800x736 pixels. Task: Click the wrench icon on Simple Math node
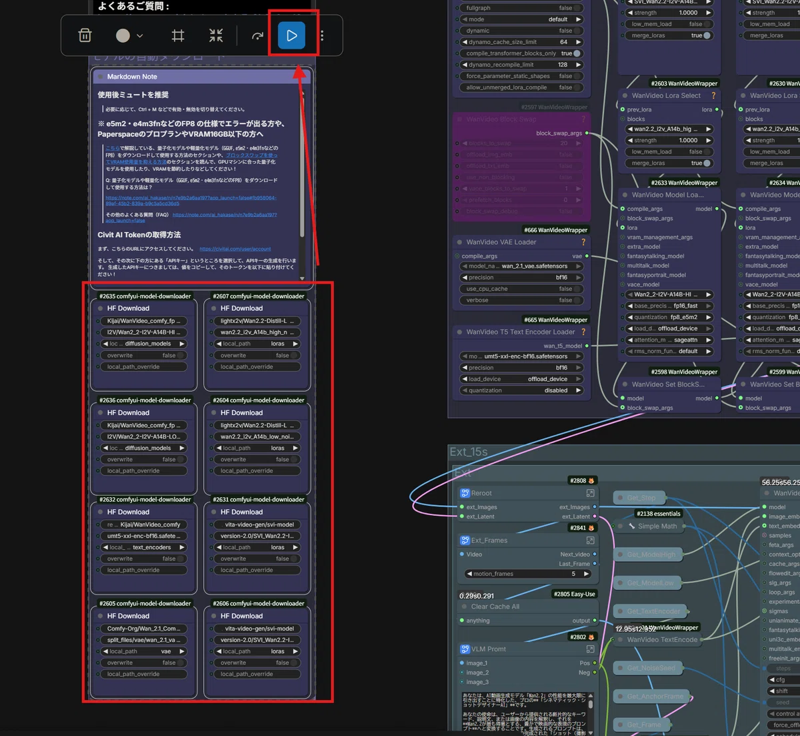tap(631, 526)
